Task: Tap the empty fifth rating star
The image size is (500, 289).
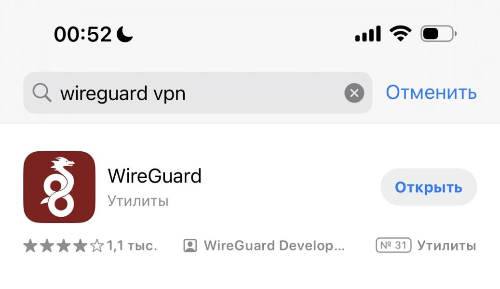Action: pyautogui.click(x=97, y=246)
